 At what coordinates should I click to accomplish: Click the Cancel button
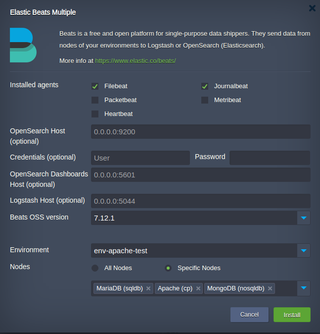pyautogui.click(x=249, y=315)
